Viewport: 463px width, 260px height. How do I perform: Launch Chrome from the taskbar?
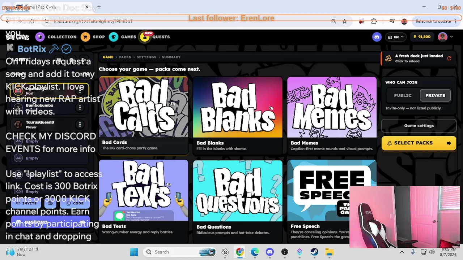pyautogui.click(x=240, y=252)
